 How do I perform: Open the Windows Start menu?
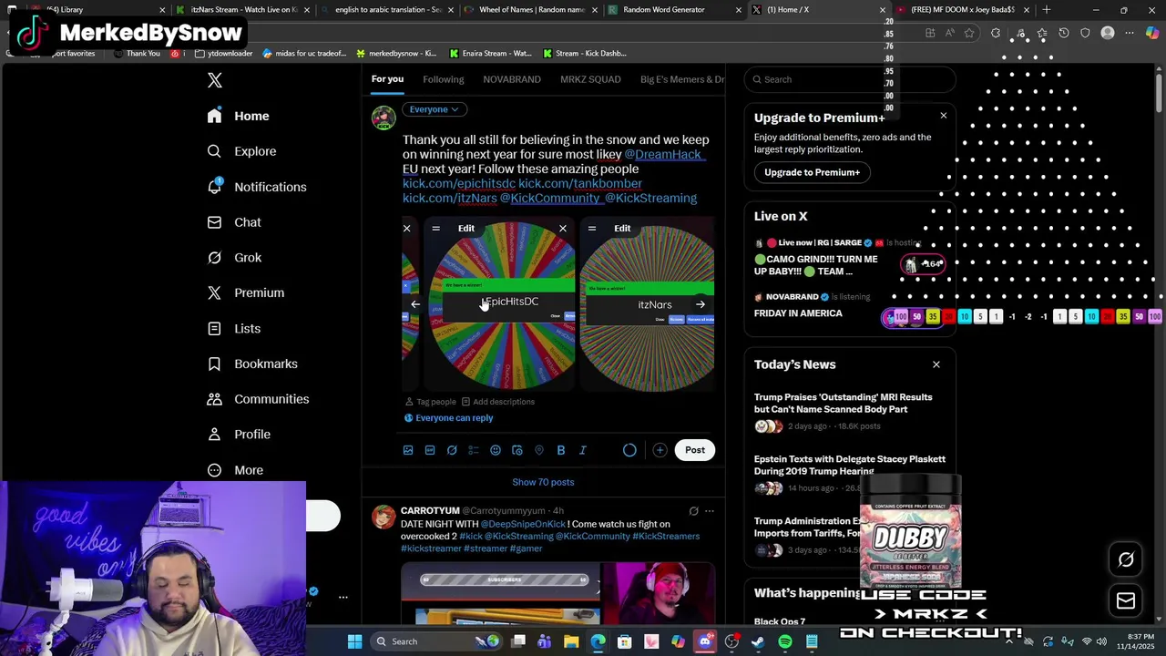click(x=354, y=641)
